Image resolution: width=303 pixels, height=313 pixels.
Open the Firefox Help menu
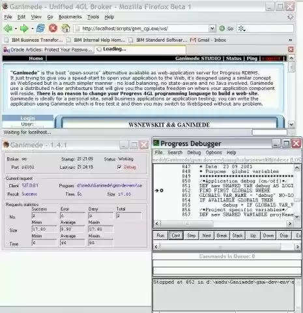point(109,17)
